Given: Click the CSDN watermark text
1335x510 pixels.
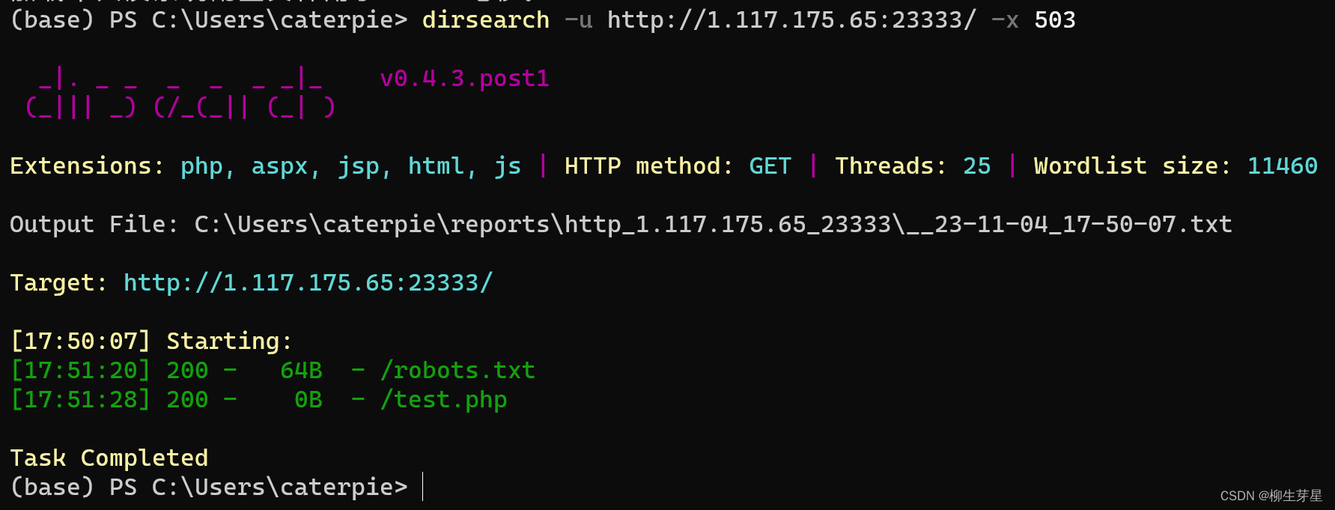Looking at the screenshot, I should click(x=1271, y=496).
